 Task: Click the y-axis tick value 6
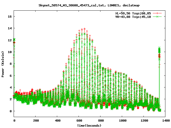pyautogui.click(x=11, y=76)
